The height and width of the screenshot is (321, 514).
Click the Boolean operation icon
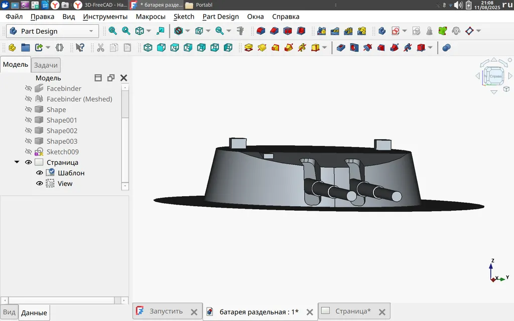[446, 48]
